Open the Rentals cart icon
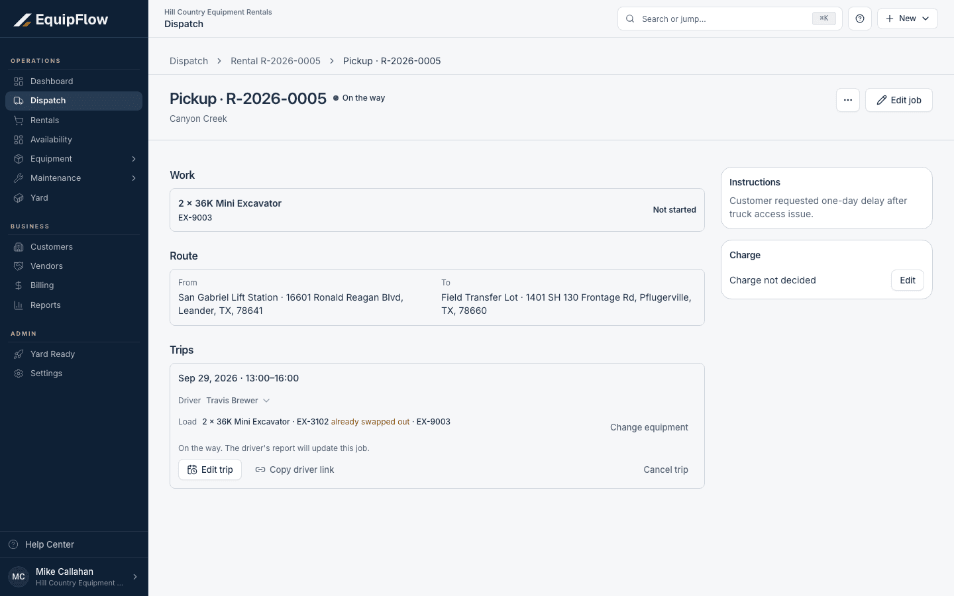The height and width of the screenshot is (596, 954). [x=19, y=121]
